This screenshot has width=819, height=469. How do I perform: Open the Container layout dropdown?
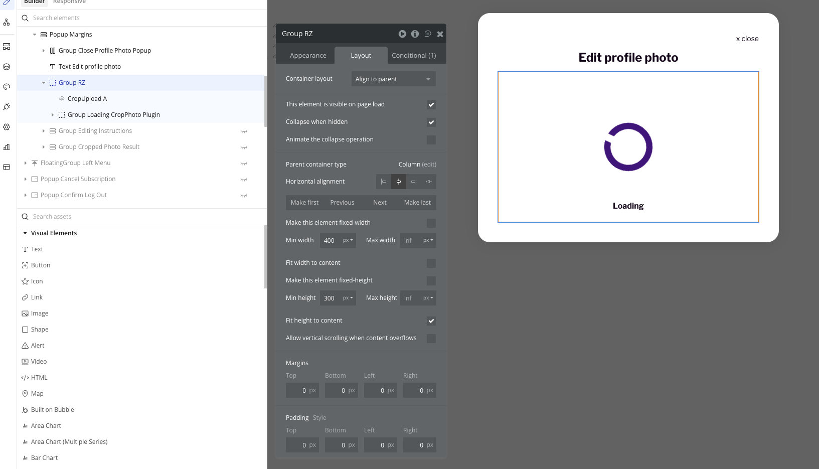pyautogui.click(x=393, y=79)
